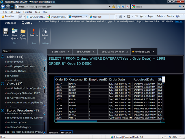
Task: Click the Logout link
Action: [179, 21]
